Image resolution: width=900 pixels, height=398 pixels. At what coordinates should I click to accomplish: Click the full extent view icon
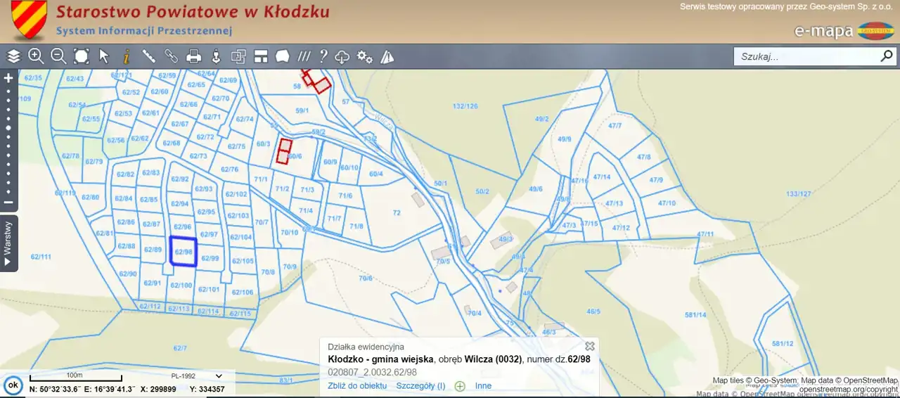point(82,56)
